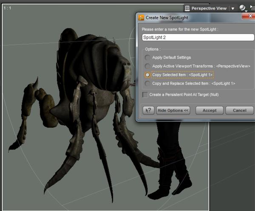Screen dimensions: 255x211
Task: Open the viewport options menu icon
Action: (252, 8)
